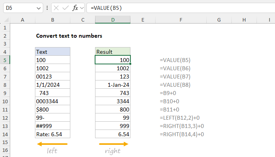Select column H header
The width and height of the screenshot is (275, 157).
click(x=244, y=20)
